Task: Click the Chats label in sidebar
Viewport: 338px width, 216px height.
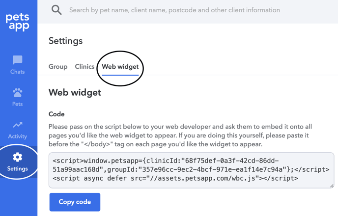Action: tap(18, 72)
